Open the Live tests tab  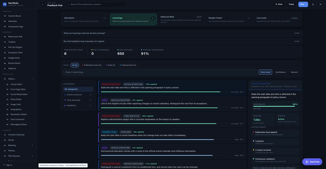(x=277, y=20)
